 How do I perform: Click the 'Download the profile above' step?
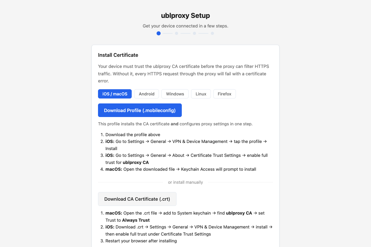(133, 135)
